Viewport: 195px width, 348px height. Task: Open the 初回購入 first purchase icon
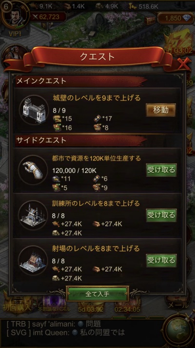click(x=17, y=304)
